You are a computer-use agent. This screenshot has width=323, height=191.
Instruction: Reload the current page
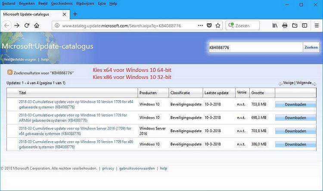pos(27,25)
